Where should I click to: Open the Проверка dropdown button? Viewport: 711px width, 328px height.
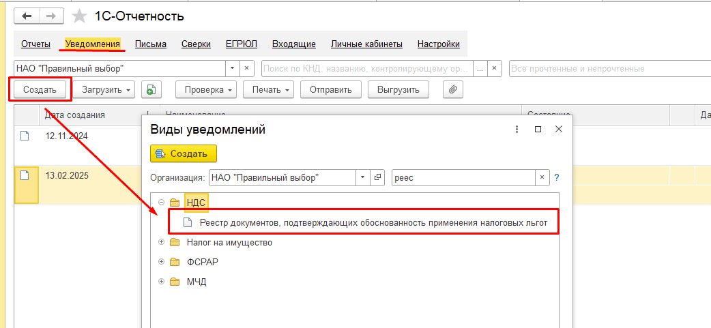point(209,89)
